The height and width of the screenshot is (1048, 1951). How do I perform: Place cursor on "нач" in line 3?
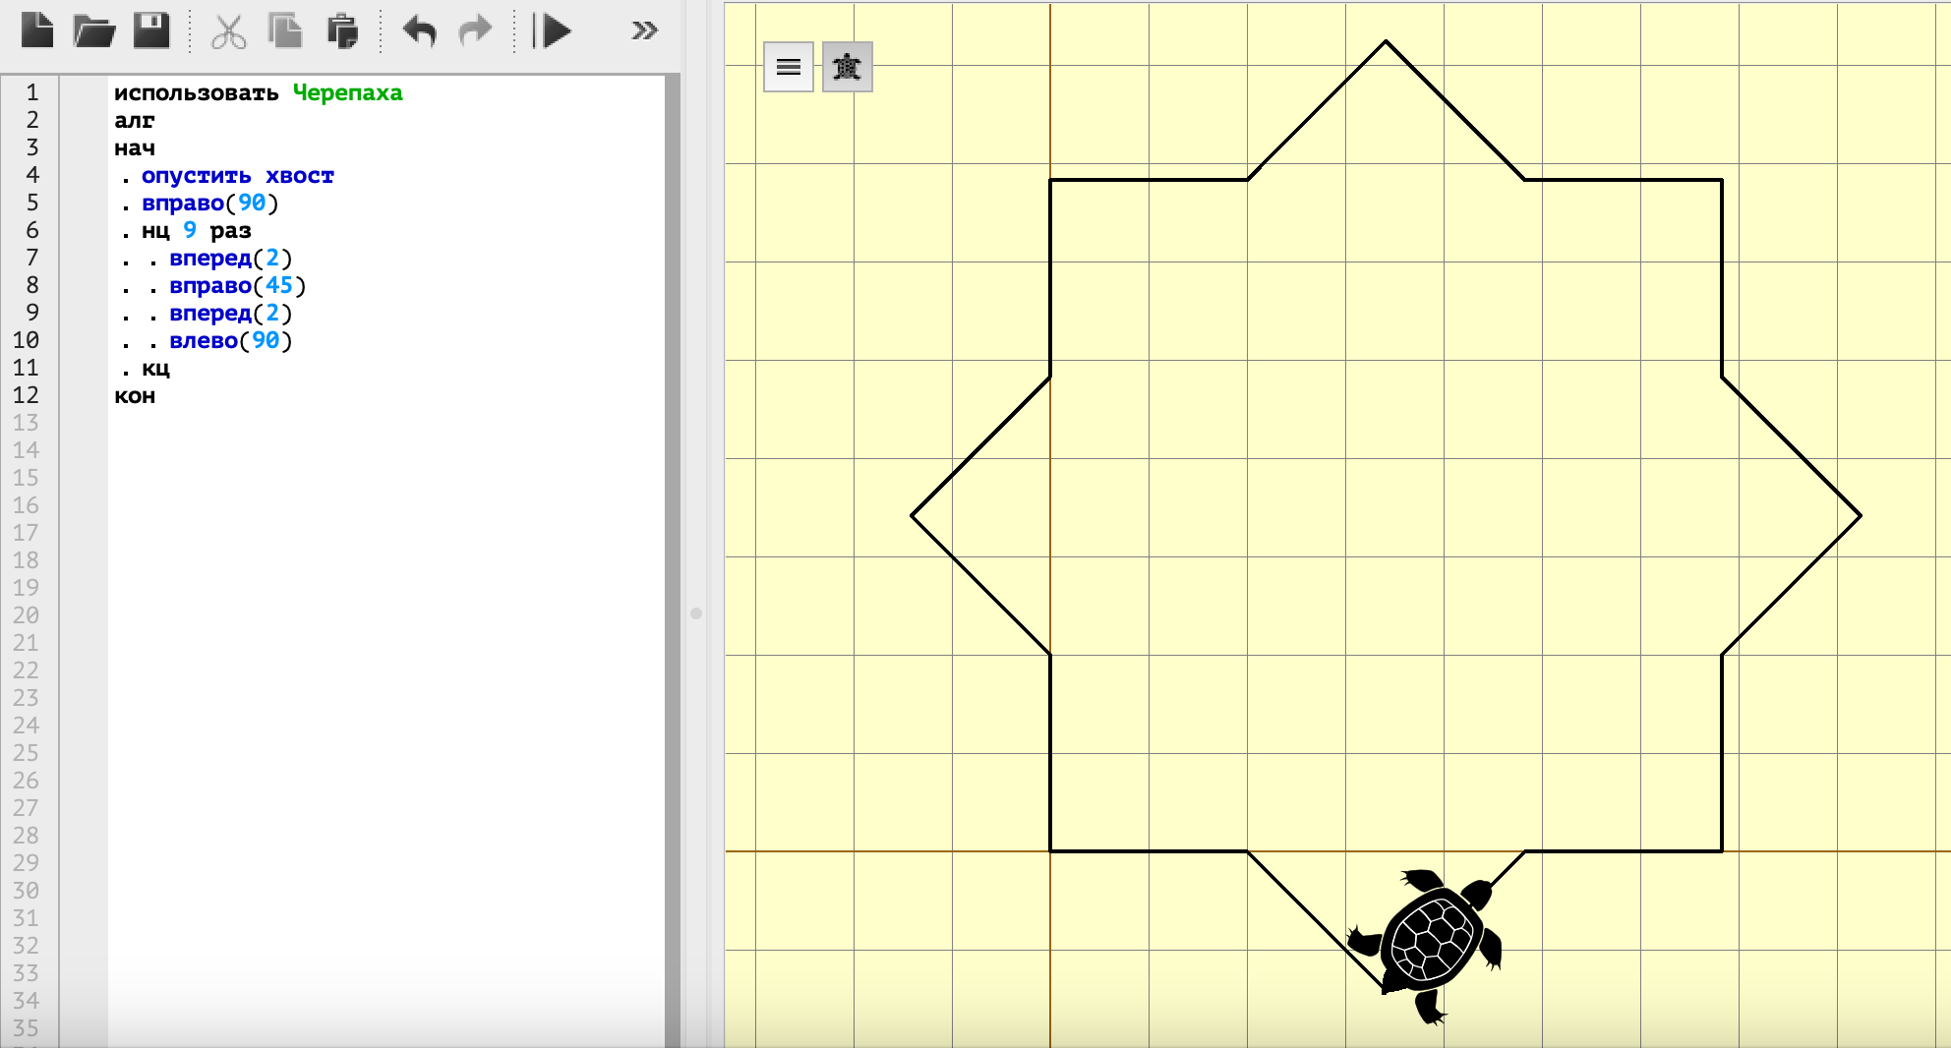pyautogui.click(x=135, y=147)
